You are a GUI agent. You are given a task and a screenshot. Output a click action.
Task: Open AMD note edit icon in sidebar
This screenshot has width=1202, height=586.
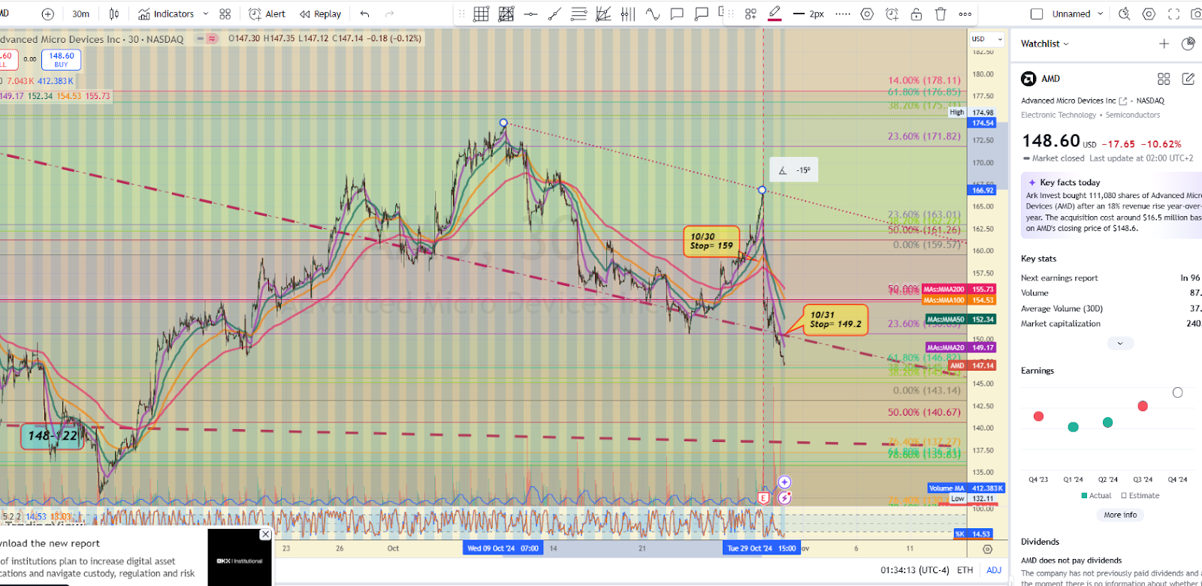tap(1188, 79)
